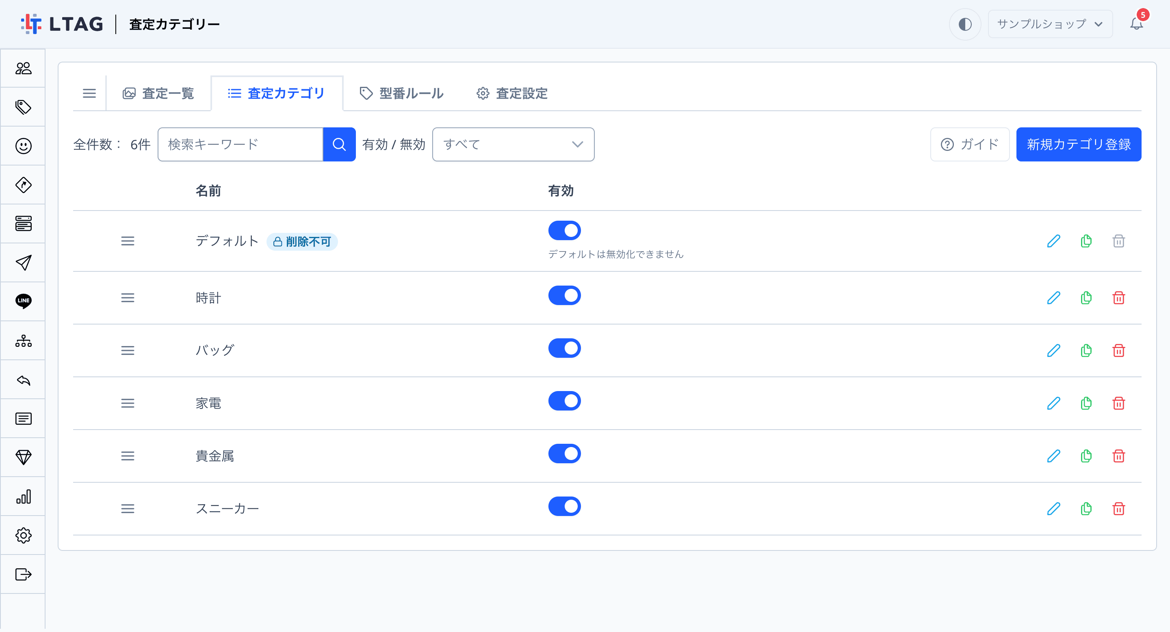Toggle the dark mode contrast icon
The width and height of the screenshot is (1170, 632).
(965, 24)
